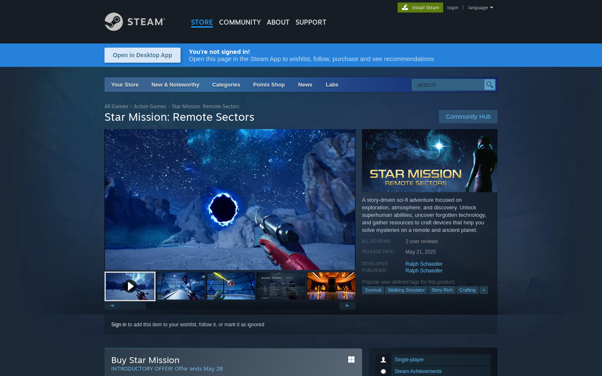Click Install Steam button
Viewport: 602px width, 376px height.
[x=420, y=8]
